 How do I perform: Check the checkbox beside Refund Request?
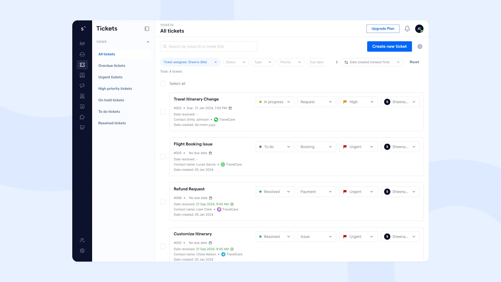[163, 201]
